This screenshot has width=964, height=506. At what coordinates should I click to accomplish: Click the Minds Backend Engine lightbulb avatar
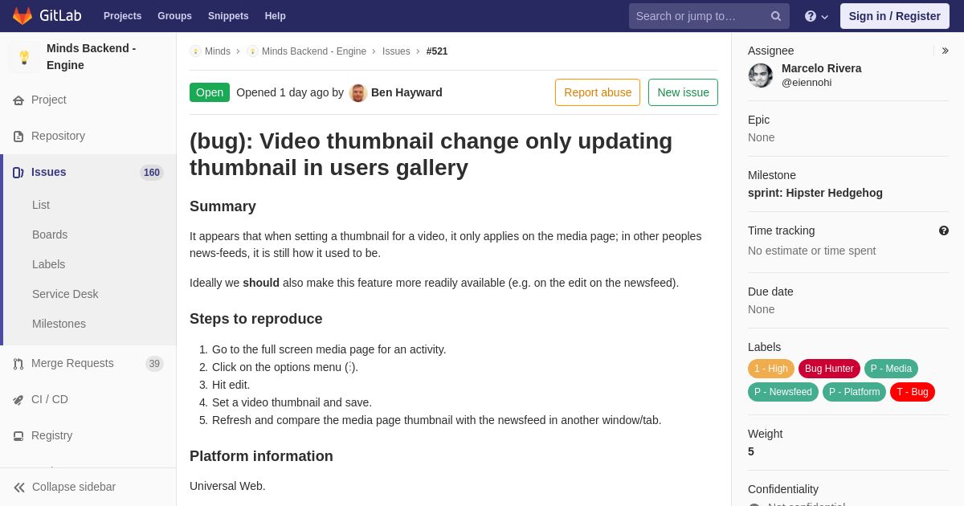click(x=24, y=57)
